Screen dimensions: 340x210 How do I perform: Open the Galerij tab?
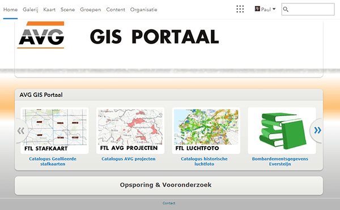click(31, 10)
